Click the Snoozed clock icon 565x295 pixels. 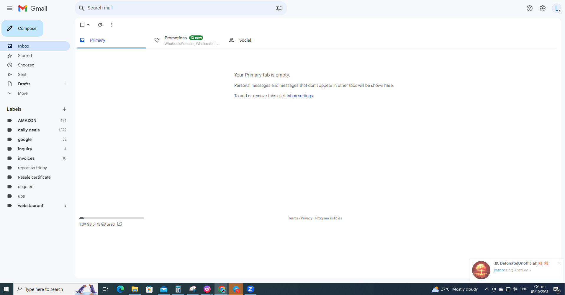point(10,65)
